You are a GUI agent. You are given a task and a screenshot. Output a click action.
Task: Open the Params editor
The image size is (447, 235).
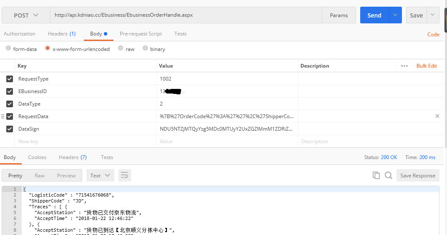(x=338, y=15)
